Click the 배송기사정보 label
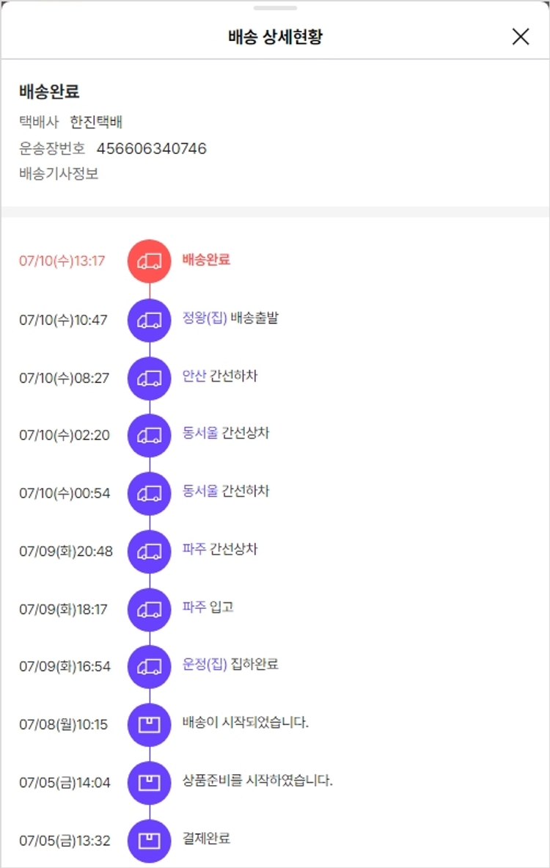The height and width of the screenshot is (868, 550). (x=59, y=174)
